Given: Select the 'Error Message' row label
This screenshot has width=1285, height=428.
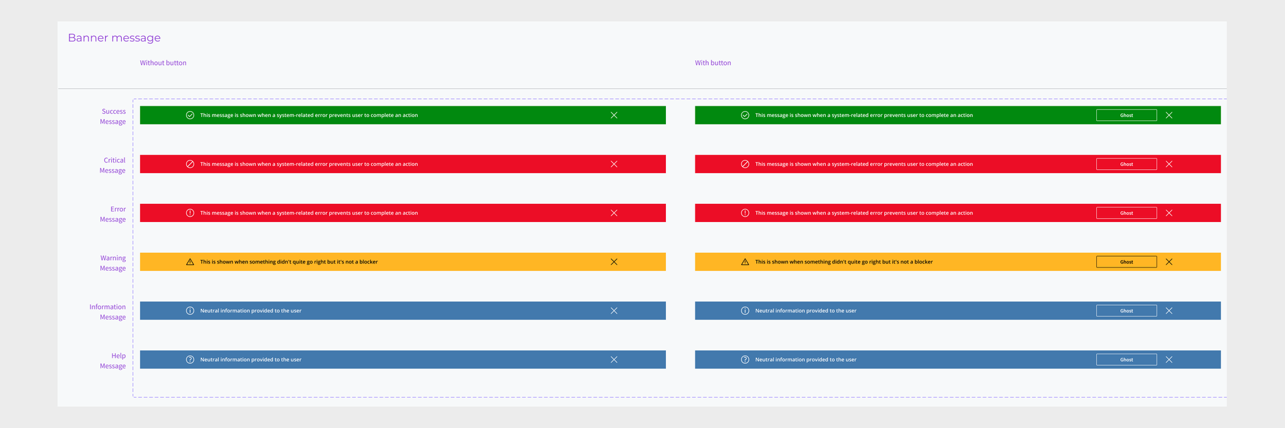Looking at the screenshot, I should pyautogui.click(x=112, y=214).
